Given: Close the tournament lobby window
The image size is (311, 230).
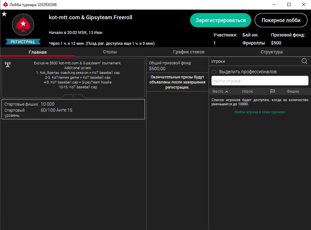Looking at the screenshot, I should tap(303, 4).
